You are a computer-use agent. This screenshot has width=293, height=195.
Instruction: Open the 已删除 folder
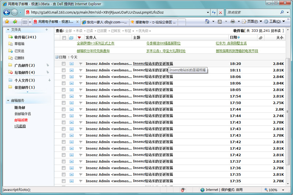point(19,58)
